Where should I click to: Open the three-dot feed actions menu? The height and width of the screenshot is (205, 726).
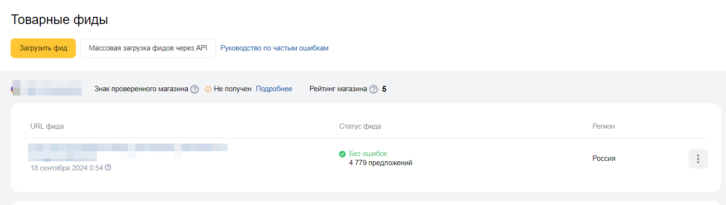coord(698,159)
